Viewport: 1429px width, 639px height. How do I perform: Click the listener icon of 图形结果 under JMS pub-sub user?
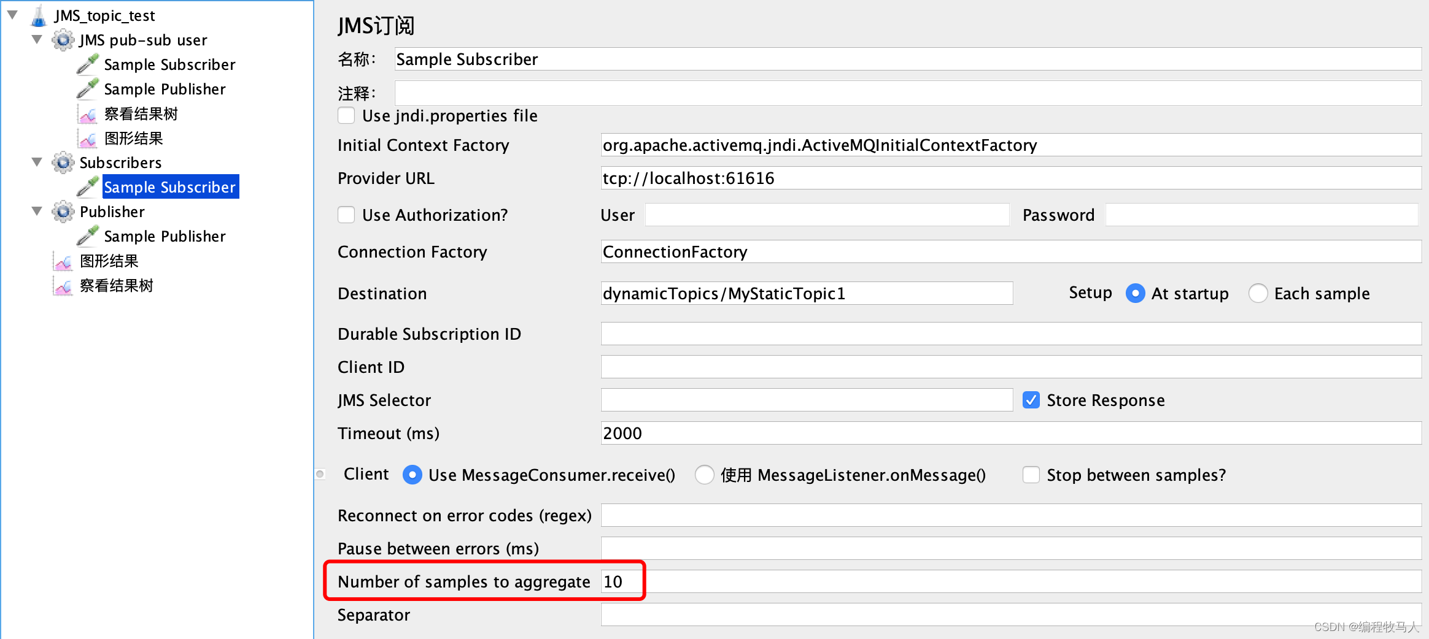(x=88, y=139)
